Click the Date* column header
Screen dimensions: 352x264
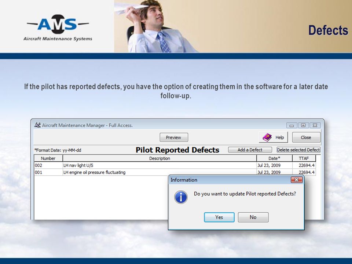point(274,158)
